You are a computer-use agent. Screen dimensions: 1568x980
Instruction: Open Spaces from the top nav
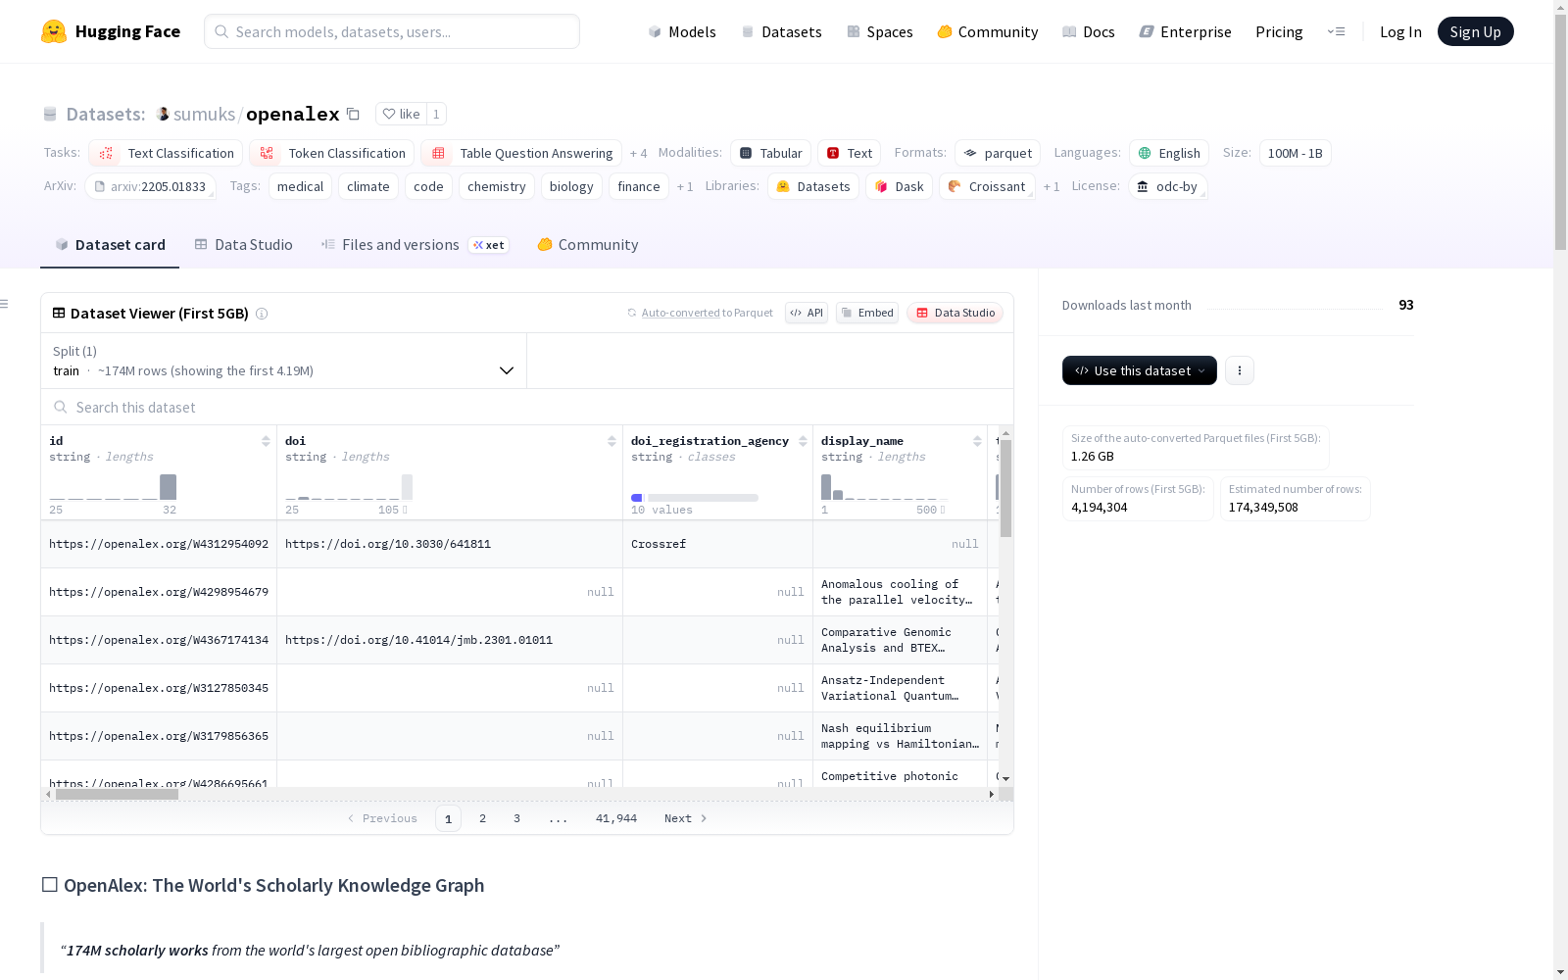pyautogui.click(x=879, y=31)
